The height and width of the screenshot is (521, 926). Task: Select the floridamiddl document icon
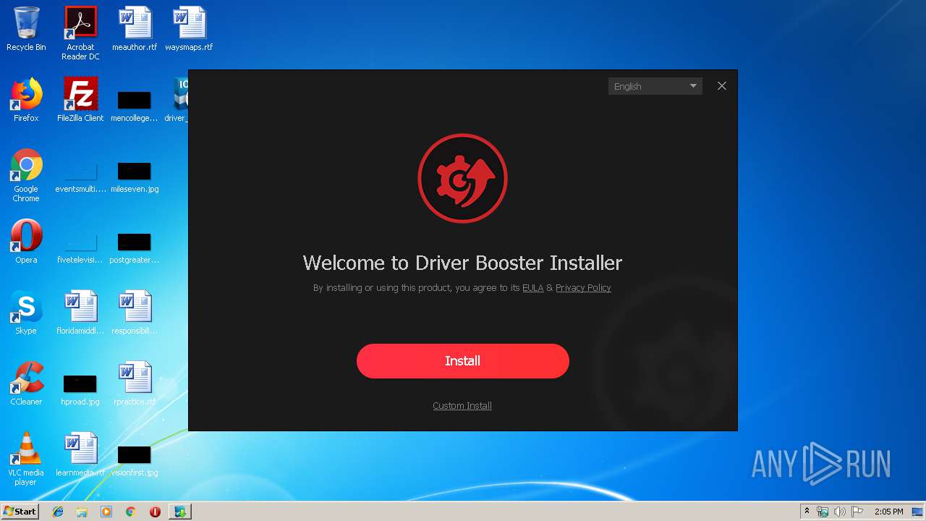click(x=80, y=313)
